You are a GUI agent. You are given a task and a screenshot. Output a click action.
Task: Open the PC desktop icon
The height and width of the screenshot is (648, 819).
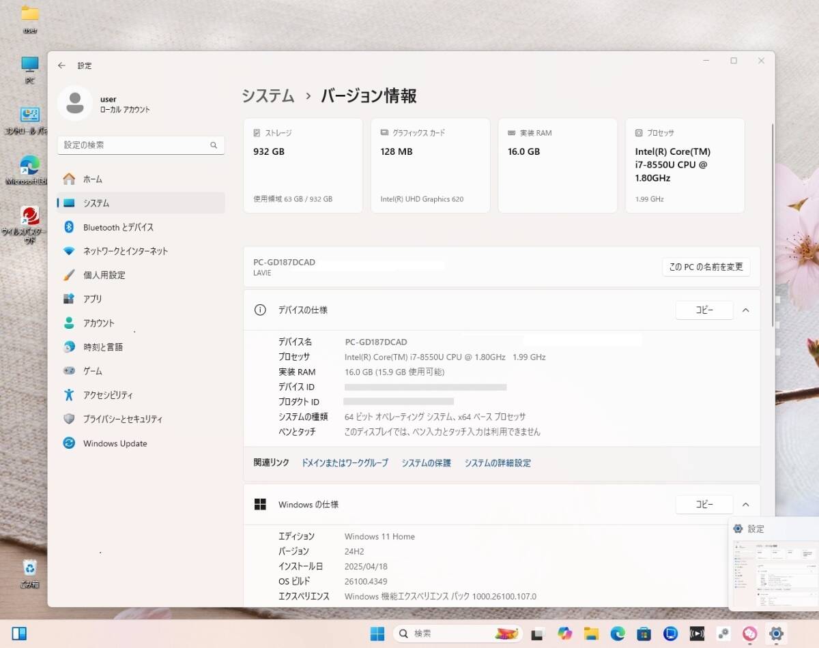point(29,70)
